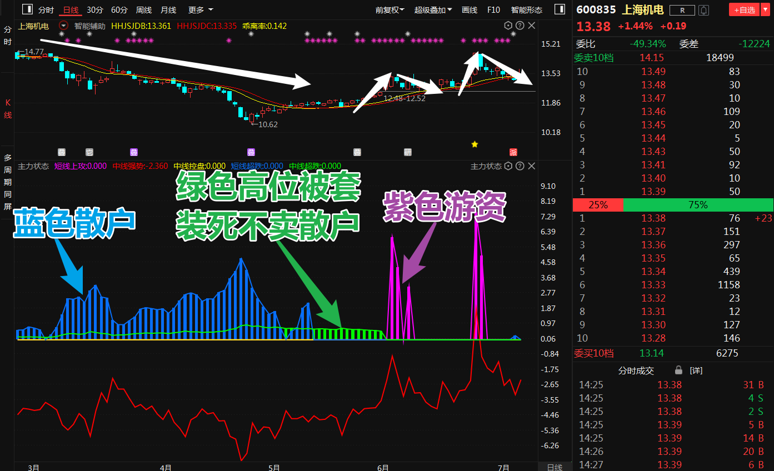Click the 委卖10档 header
Screen dimensions: 774x471
click(x=595, y=58)
